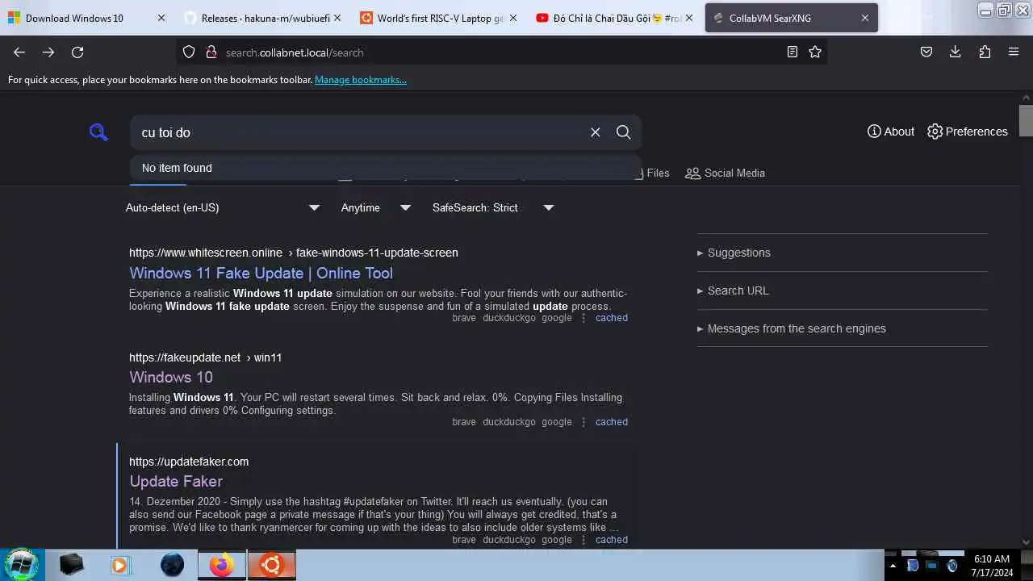Open search Preferences
Image resolution: width=1033 pixels, height=581 pixels.
968,132
